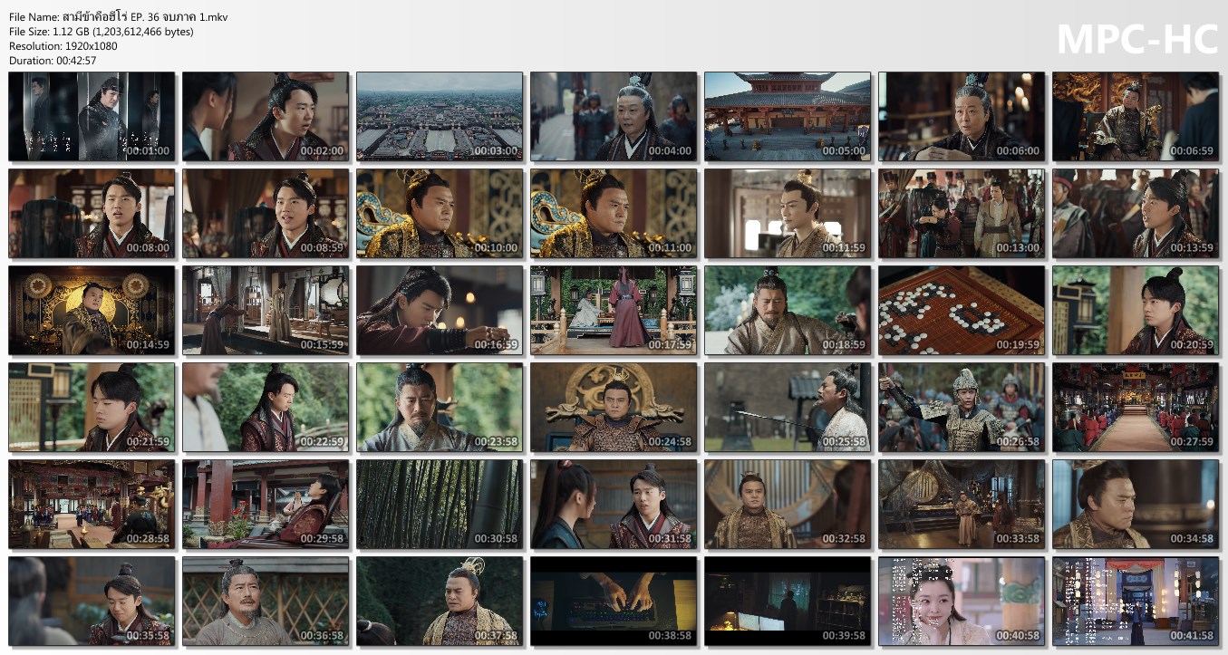Click the final thumbnail at 00:41:58
This screenshot has width=1228, height=655.
[x=1136, y=602]
